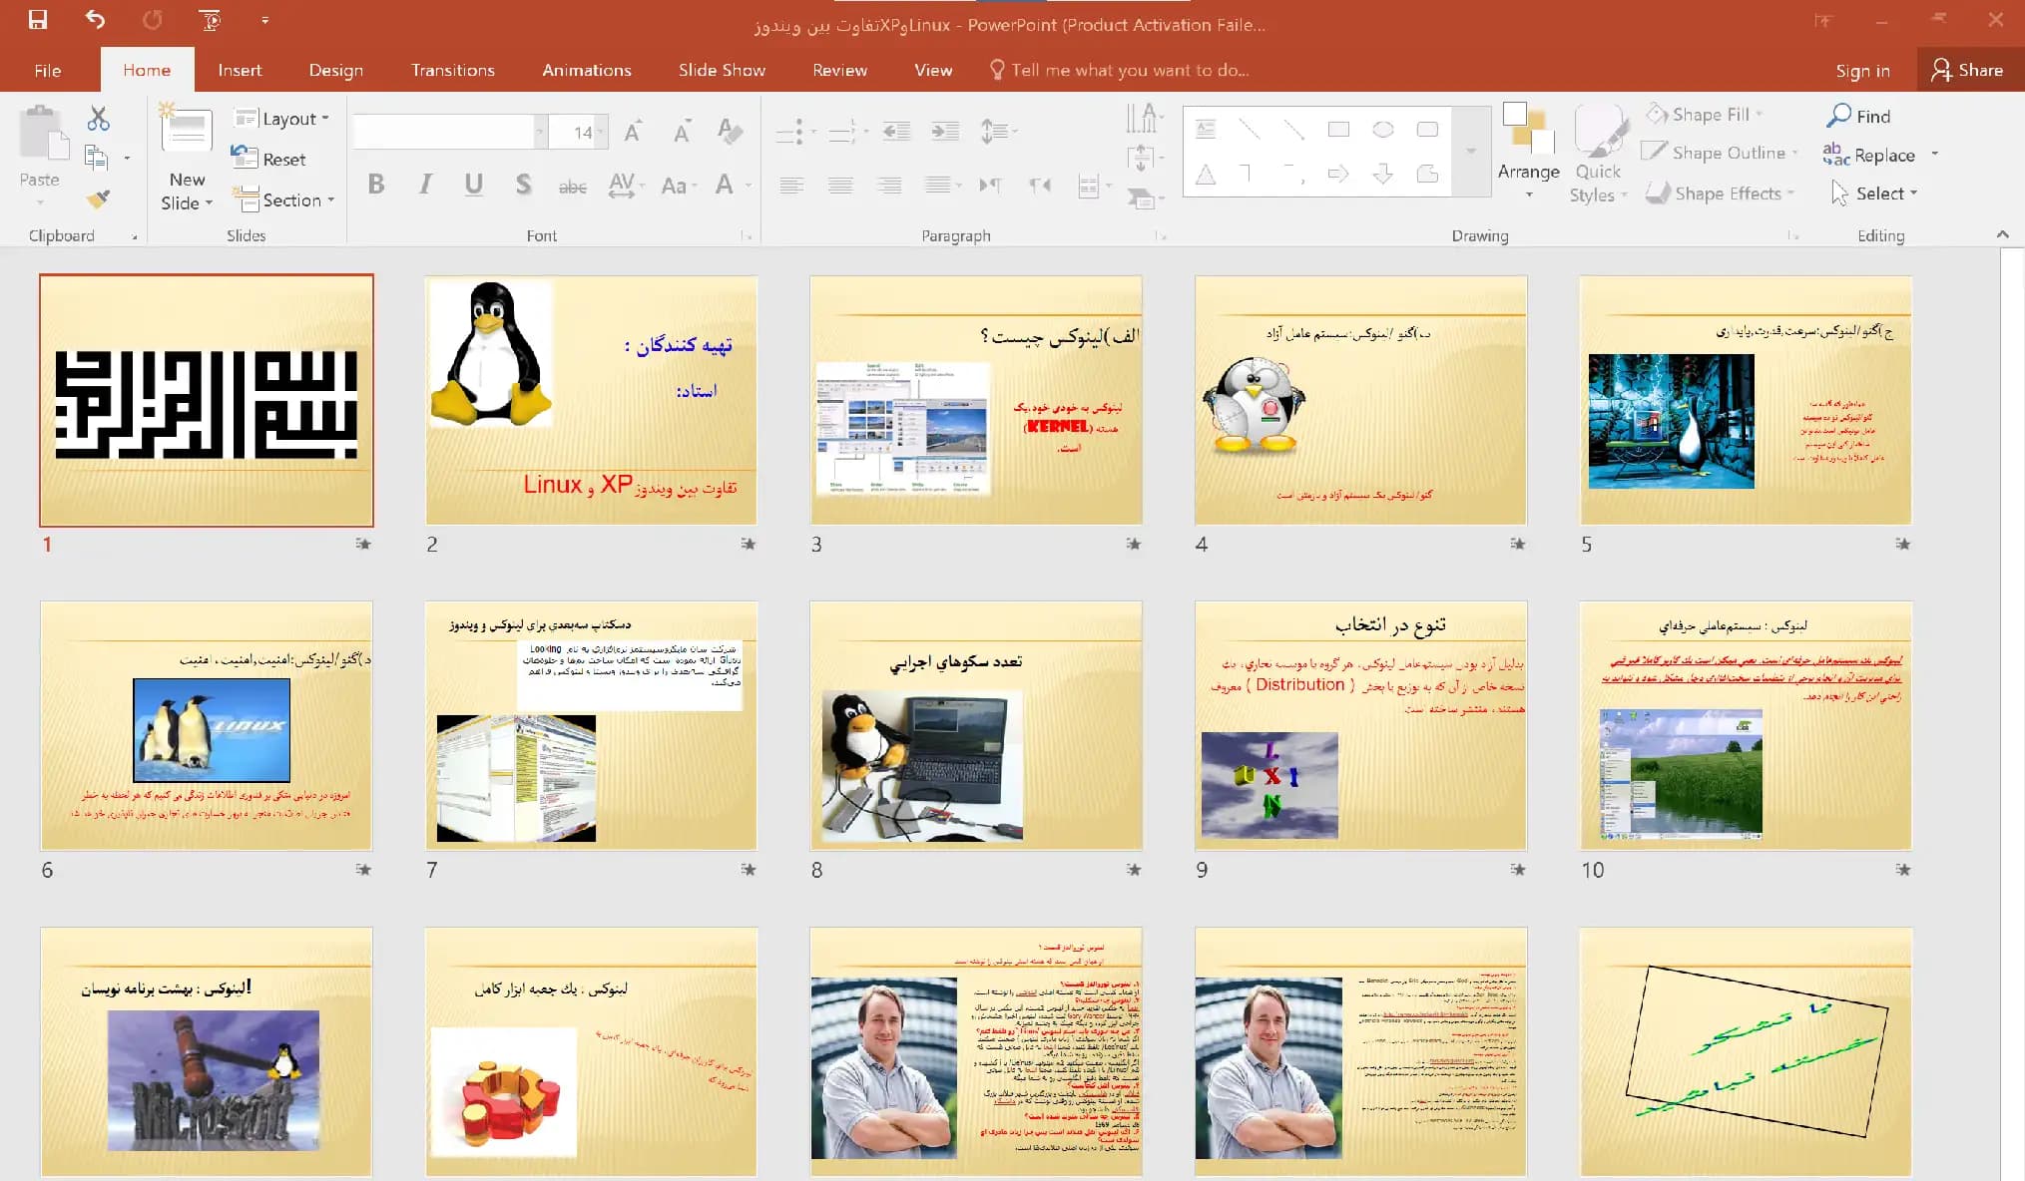Click the Copy icon in Clipboard group
The height and width of the screenshot is (1181, 2025).
click(97, 158)
